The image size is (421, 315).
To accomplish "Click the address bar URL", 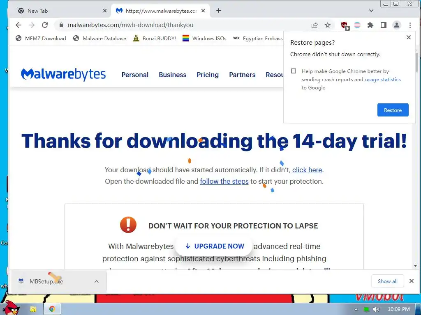I will pos(130,25).
